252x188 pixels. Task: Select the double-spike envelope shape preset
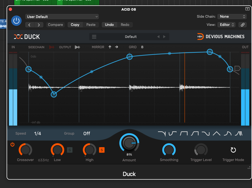pyautogui.click(x=239, y=134)
